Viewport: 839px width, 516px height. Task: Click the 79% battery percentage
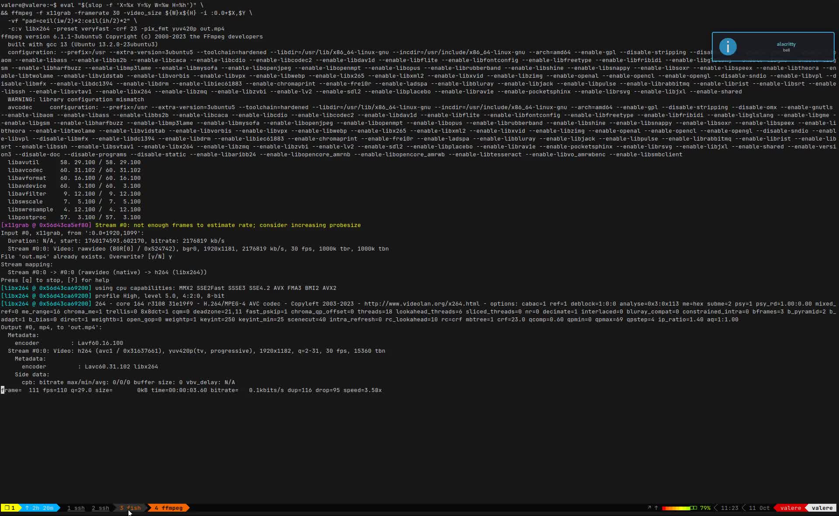(x=705, y=508)
